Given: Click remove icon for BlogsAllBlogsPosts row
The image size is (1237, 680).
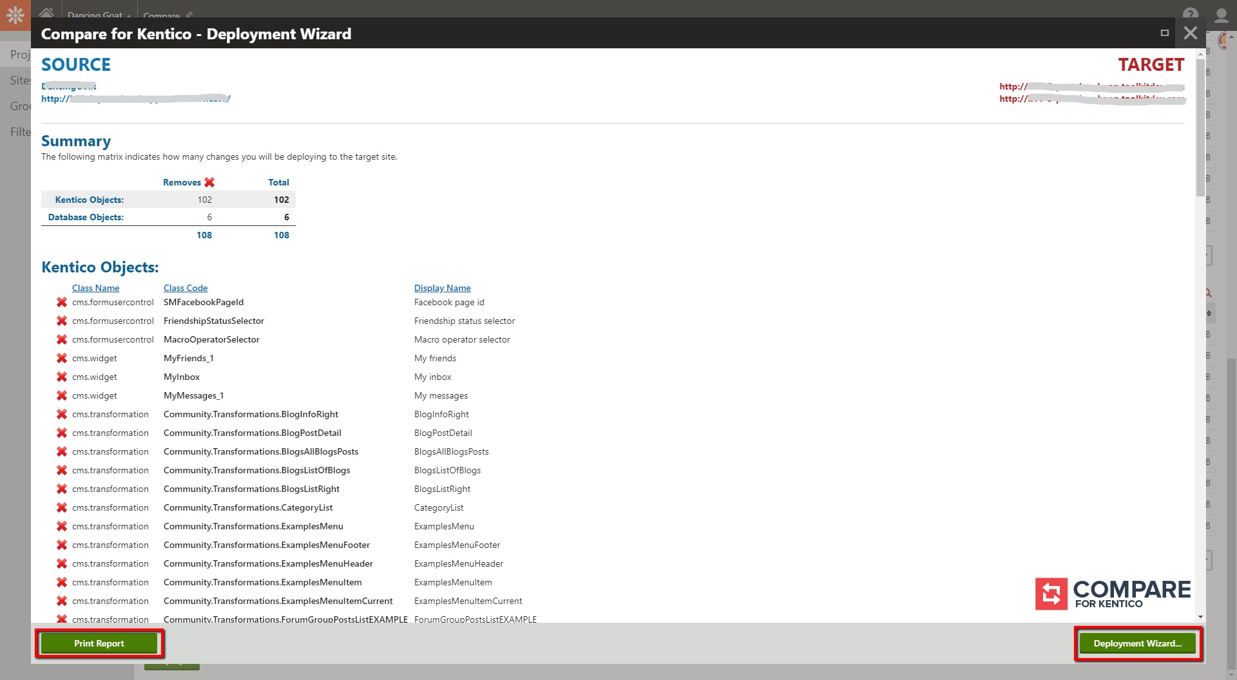Looking at the screenshot, I should pyautogui.click(x=62, y=451).
